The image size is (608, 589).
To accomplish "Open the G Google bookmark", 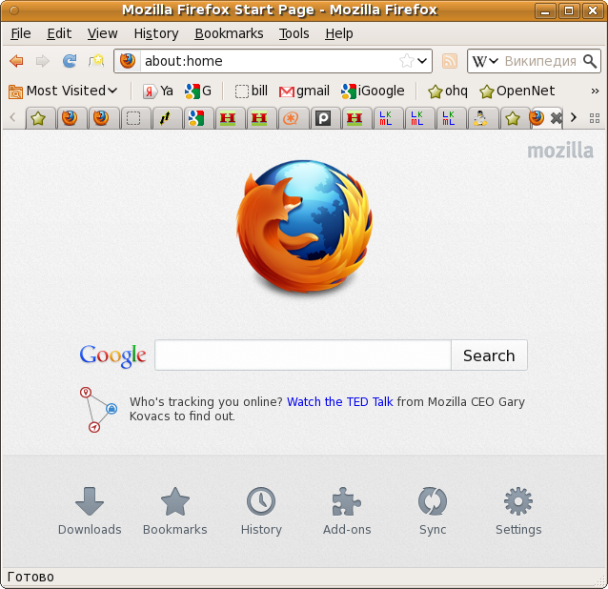I will click(198, 91).
